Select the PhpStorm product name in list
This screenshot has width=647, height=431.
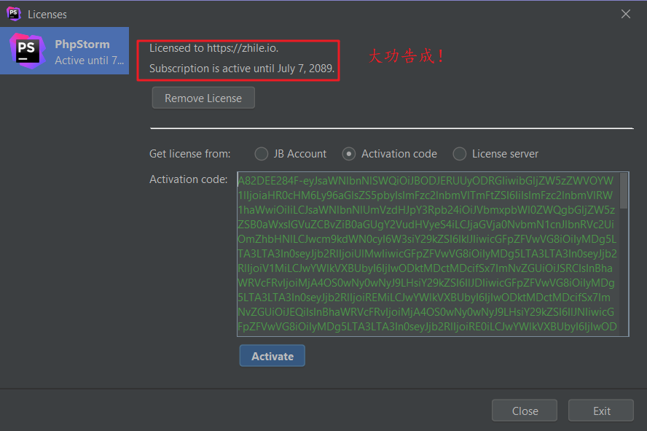[x=82, y=44]
